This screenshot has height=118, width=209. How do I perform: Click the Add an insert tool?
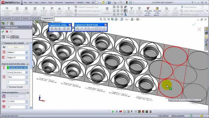[x=59, y=11]
